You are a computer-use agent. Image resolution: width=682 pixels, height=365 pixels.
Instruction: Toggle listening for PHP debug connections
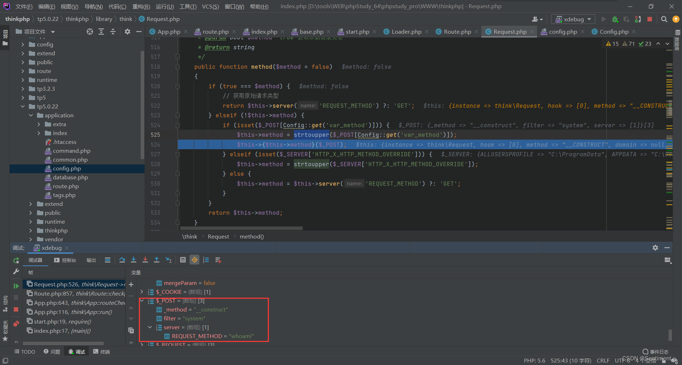click(638, 19)
